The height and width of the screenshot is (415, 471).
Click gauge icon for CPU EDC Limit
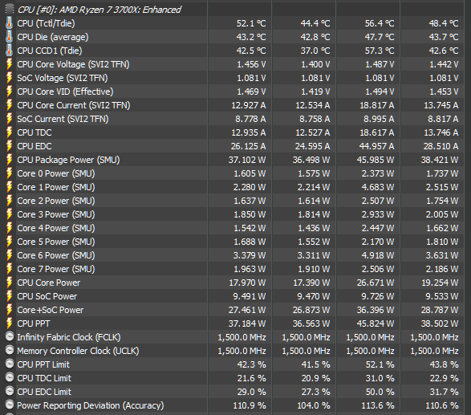click(x=10, y=391)
